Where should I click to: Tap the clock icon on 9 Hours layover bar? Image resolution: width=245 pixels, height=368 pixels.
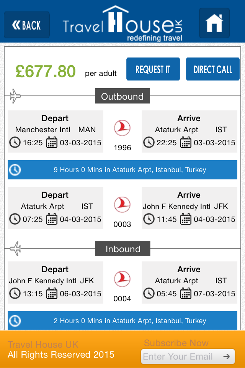pos(15,170)
